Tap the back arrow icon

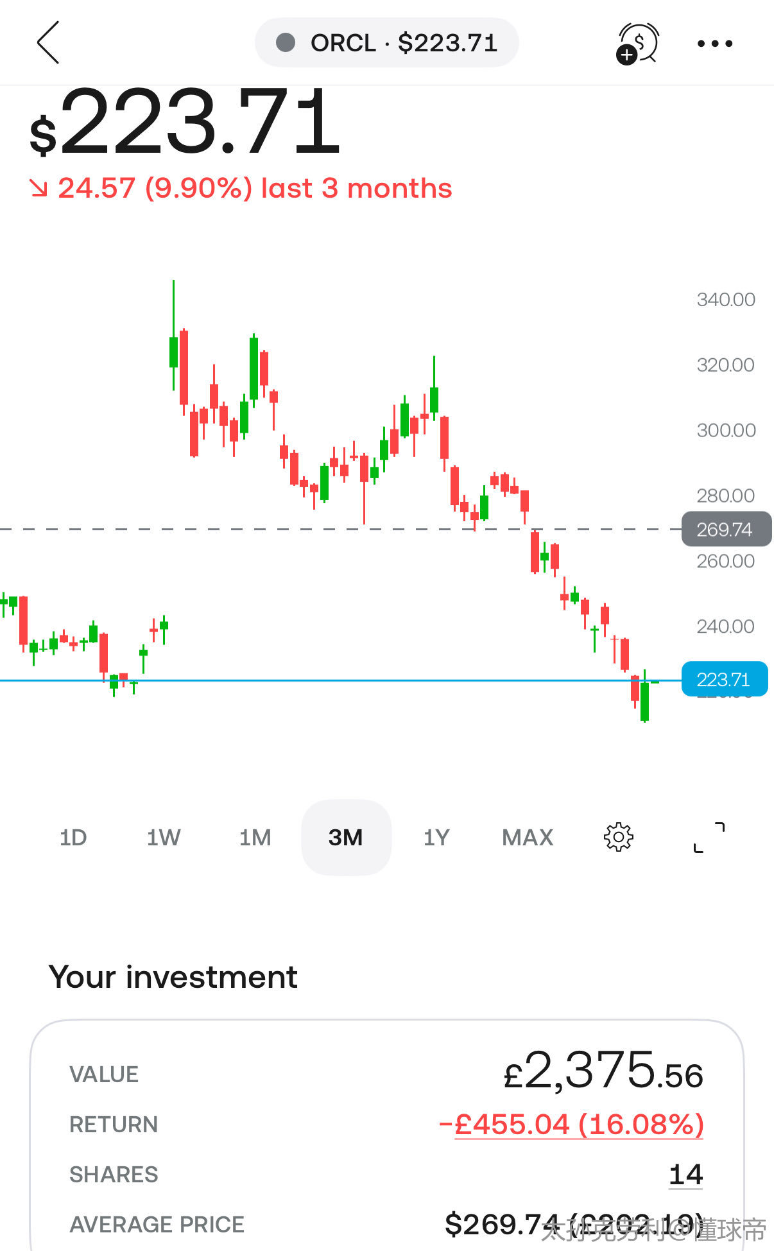click(x=48, y=43)
